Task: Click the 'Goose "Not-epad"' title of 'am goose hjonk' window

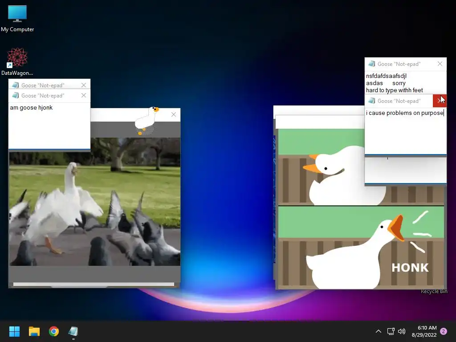Action: (43, 96)
